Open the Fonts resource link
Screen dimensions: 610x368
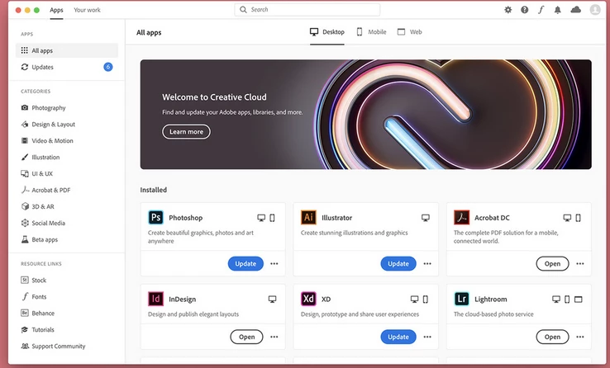pos(33,296)
